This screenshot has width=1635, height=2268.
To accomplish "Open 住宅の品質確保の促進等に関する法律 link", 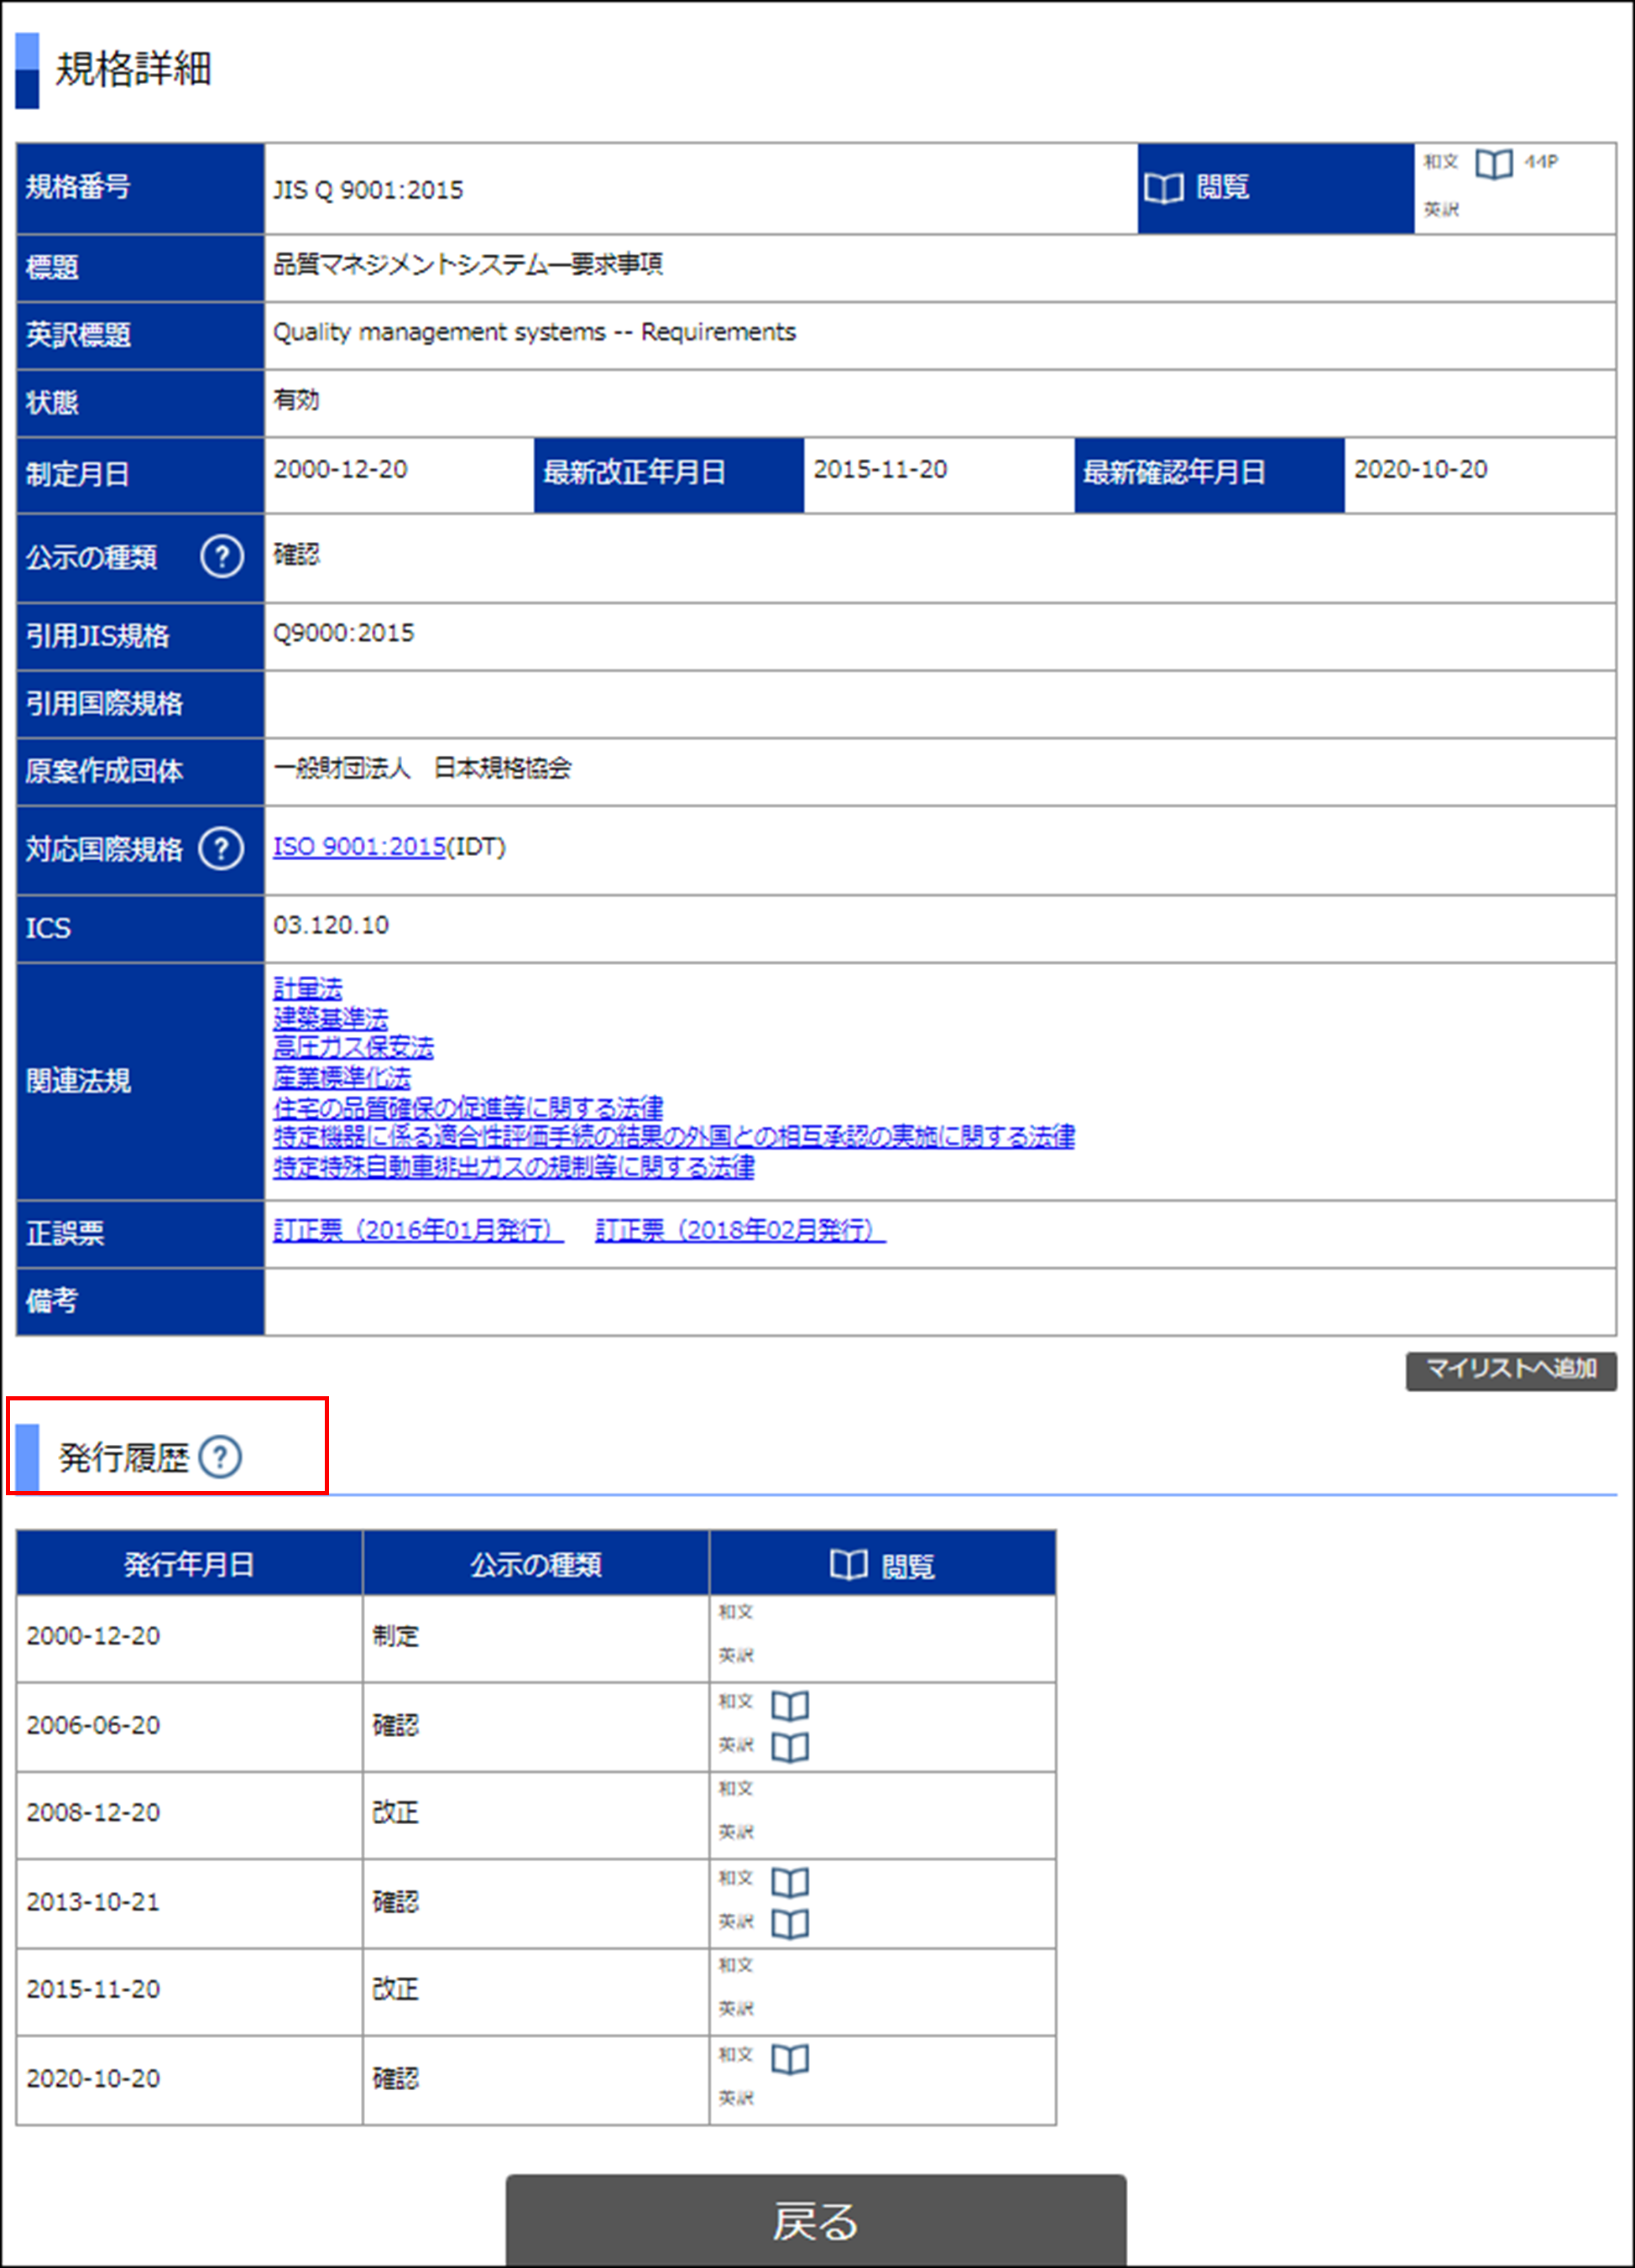I will coord(468,1107).
